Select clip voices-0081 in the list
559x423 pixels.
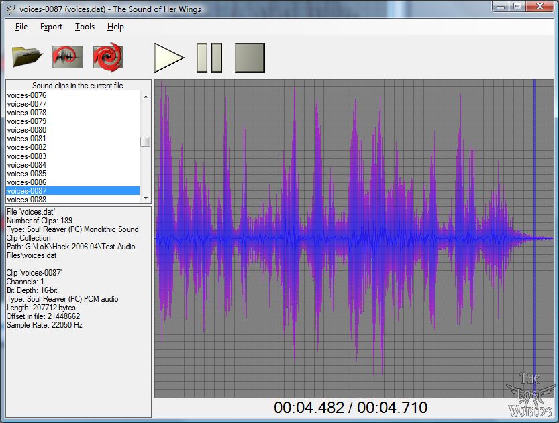72,139
